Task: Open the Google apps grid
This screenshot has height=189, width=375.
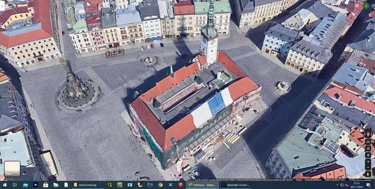Action: coord(356,5)
